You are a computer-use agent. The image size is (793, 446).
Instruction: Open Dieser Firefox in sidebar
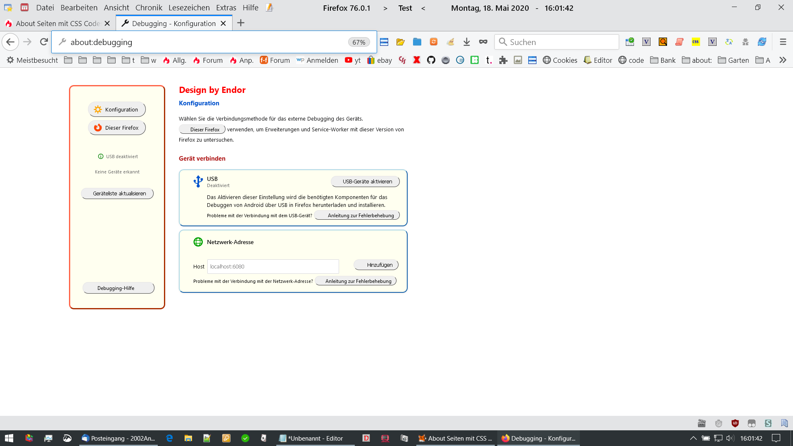[117, 128]
